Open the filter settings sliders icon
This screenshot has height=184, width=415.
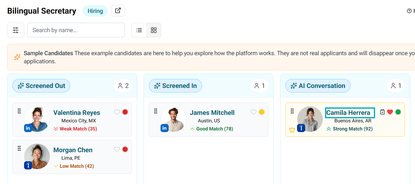[x=16, y=30]
